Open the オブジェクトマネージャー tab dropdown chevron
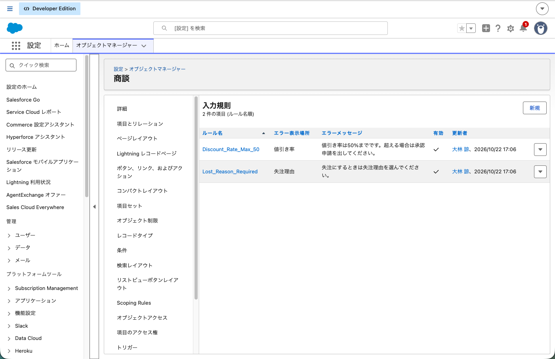Viewport: 555px width, 359px height. tap(144, 46)
